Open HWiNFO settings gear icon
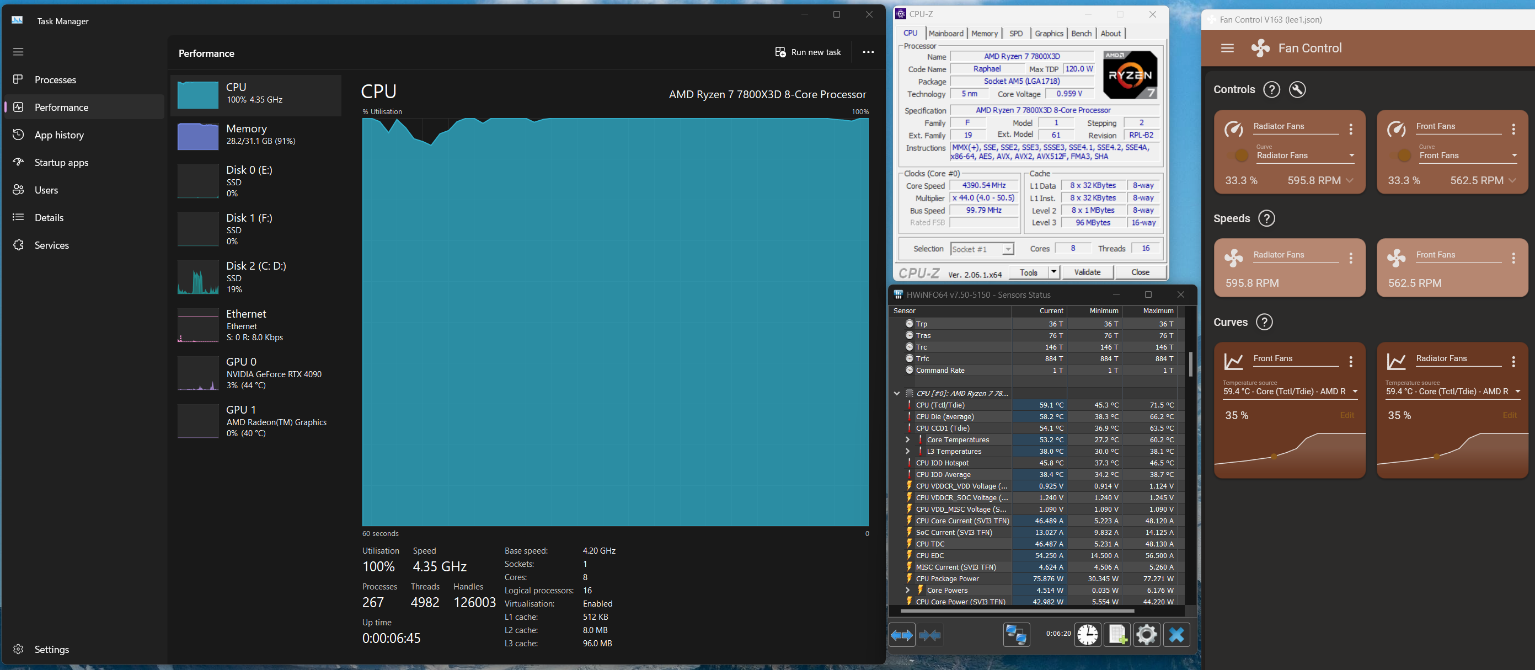The height and width of the screenshot is (670, 1535). [x=1146, y=635]
